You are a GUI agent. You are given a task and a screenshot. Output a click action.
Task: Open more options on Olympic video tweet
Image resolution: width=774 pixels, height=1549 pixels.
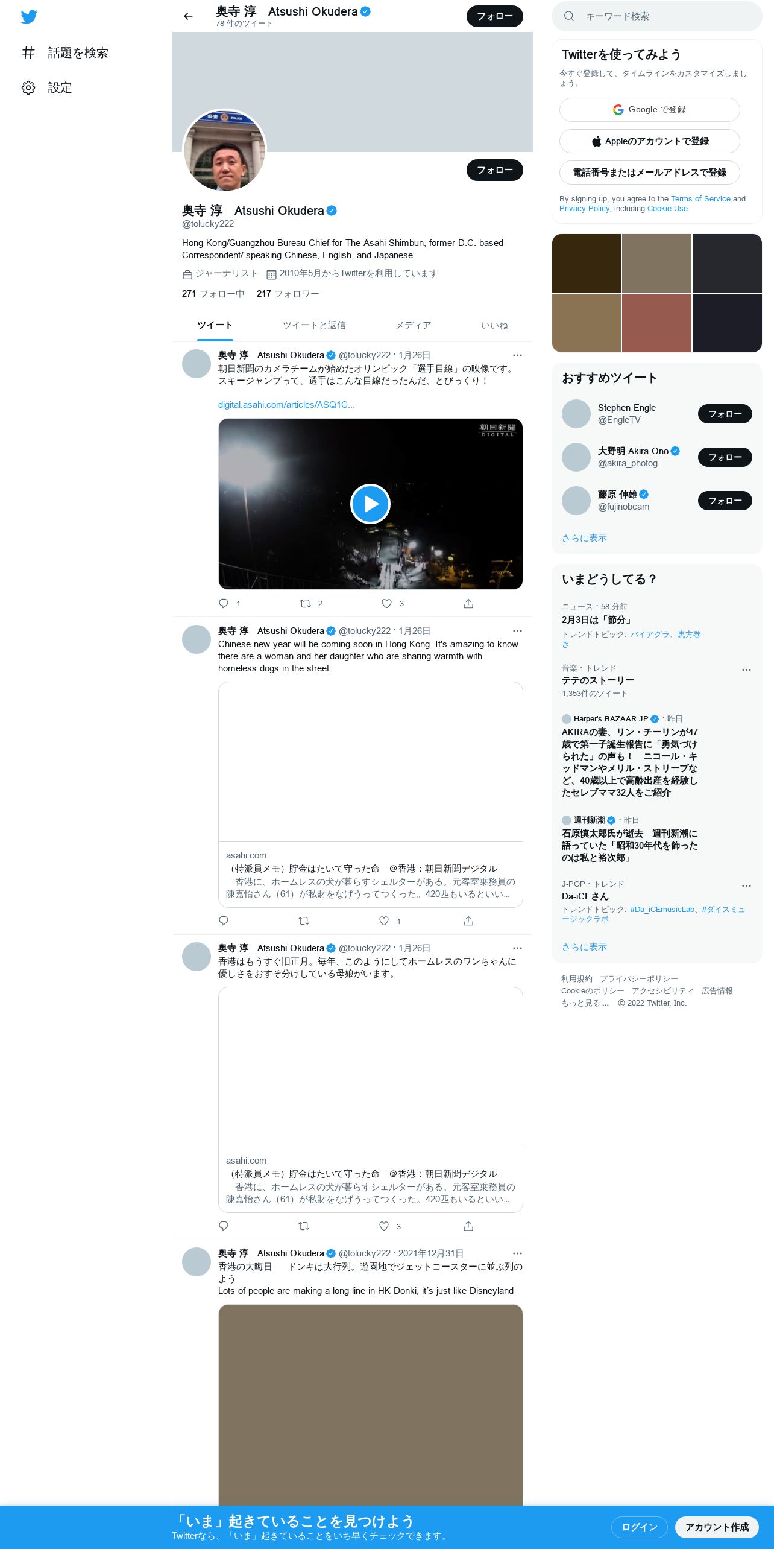pyautogui.click(x=517, y=355)
